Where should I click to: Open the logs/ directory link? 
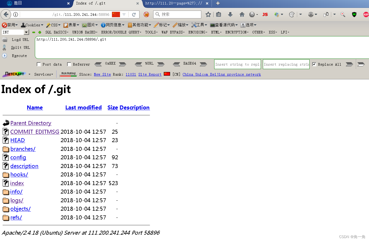(17, 200)
